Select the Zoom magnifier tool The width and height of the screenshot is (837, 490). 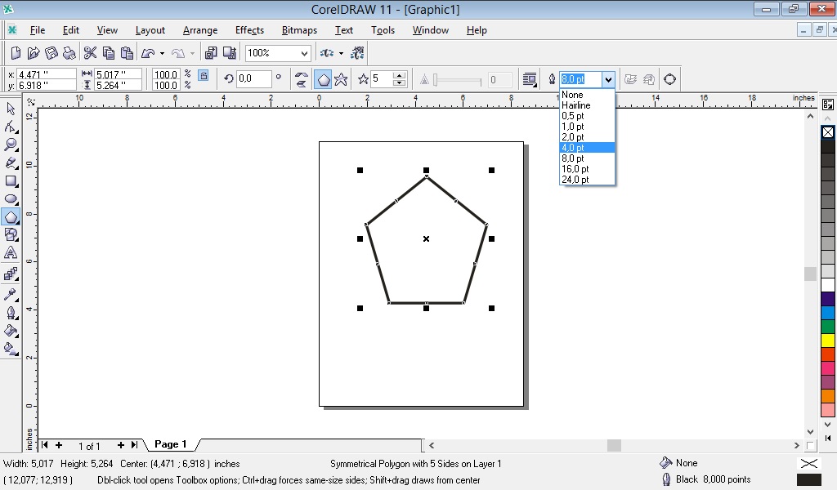tap(11, 145)
